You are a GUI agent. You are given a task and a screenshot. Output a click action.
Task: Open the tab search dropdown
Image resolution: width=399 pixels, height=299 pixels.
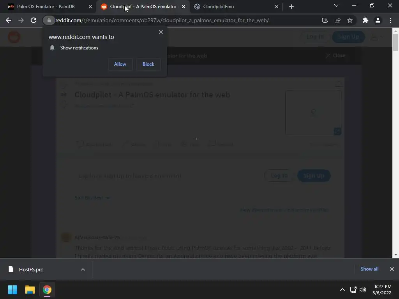coord(336,5)
